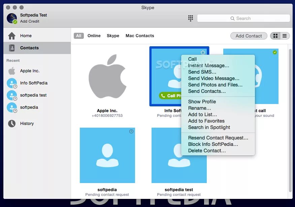Screen dimensions: 295x207
Task: Choose Send Contacts from context menu
Action: [218, 91]
